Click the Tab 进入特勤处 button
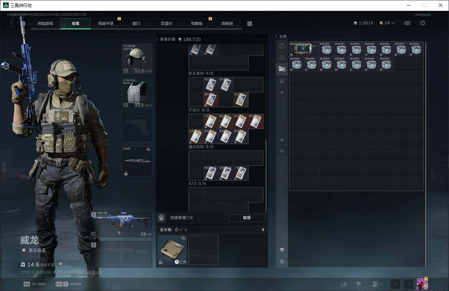449x291 pixels. coord(34,284)
